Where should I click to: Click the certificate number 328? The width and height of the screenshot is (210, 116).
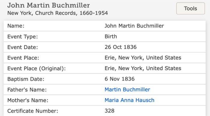109,111
